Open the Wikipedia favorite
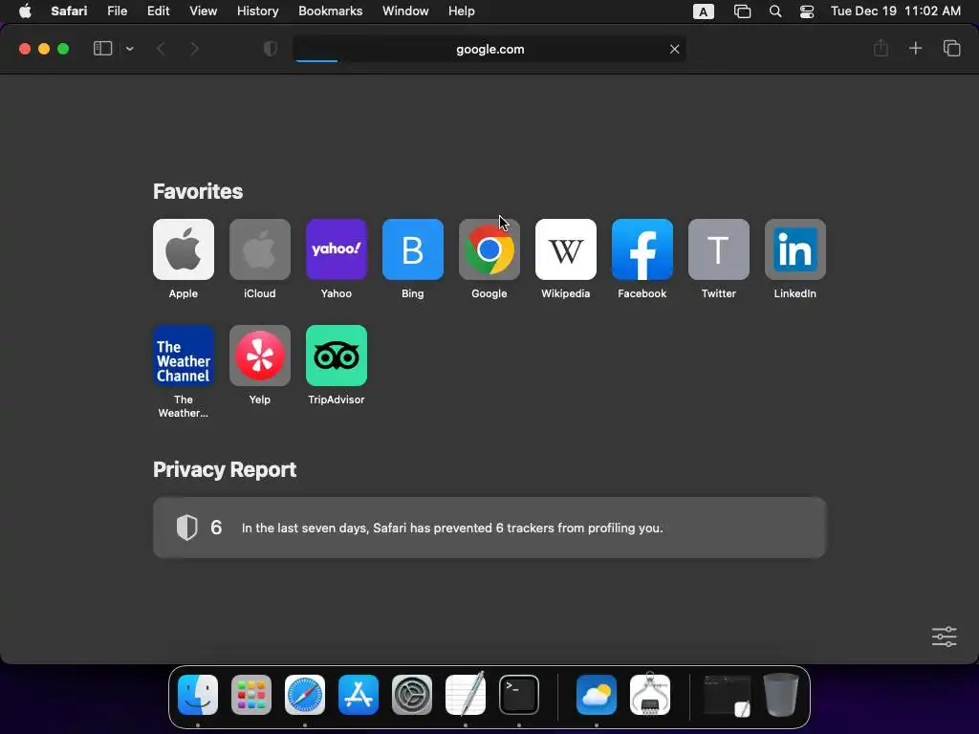This screenshot has height=734, width=979. [566, 249]
